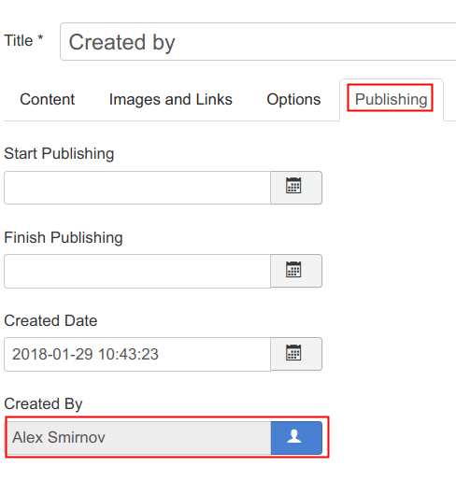Click the required asterisk beside Title

point(40,38)
